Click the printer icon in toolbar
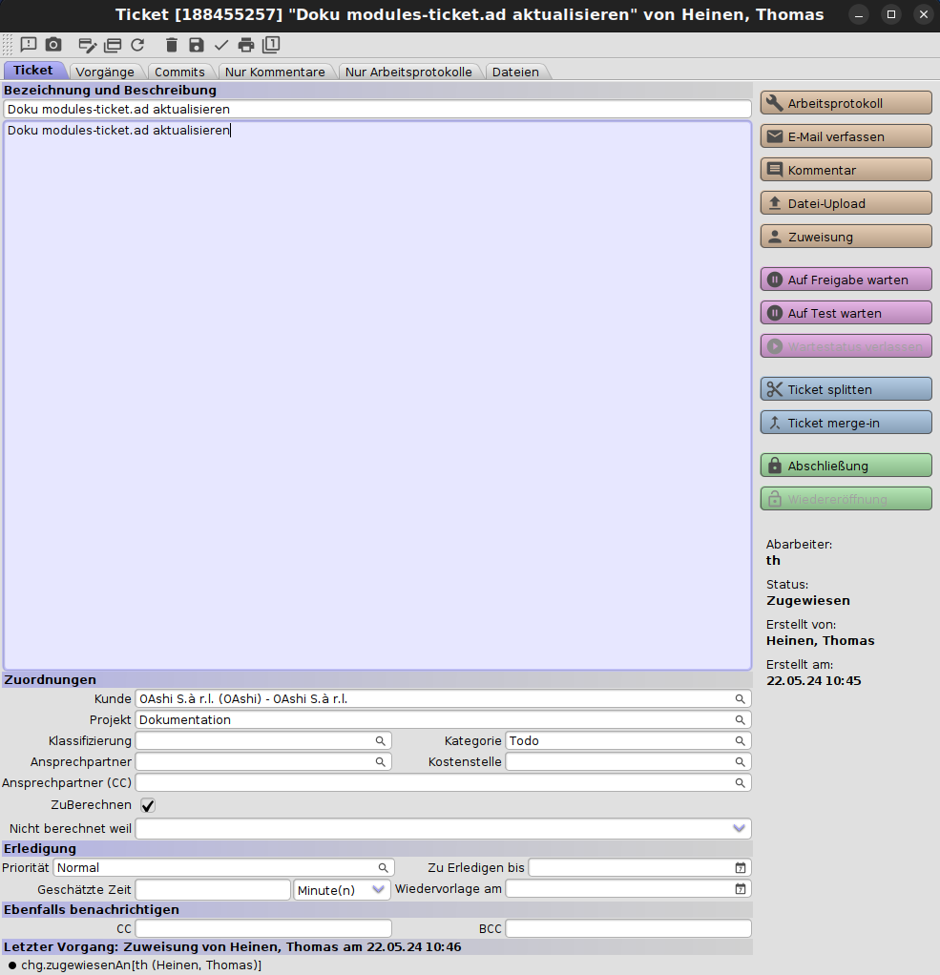 coord(246,45)
